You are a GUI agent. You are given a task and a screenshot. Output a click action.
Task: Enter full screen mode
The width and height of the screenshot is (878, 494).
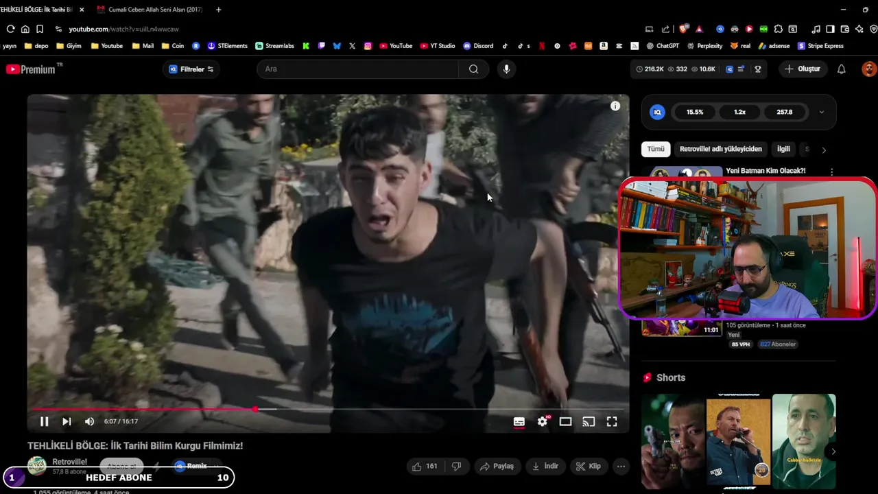(612, 422)
